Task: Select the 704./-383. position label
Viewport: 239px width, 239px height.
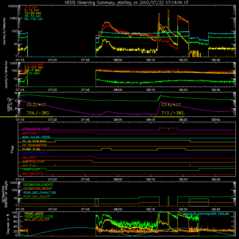Action: [38, 113]
